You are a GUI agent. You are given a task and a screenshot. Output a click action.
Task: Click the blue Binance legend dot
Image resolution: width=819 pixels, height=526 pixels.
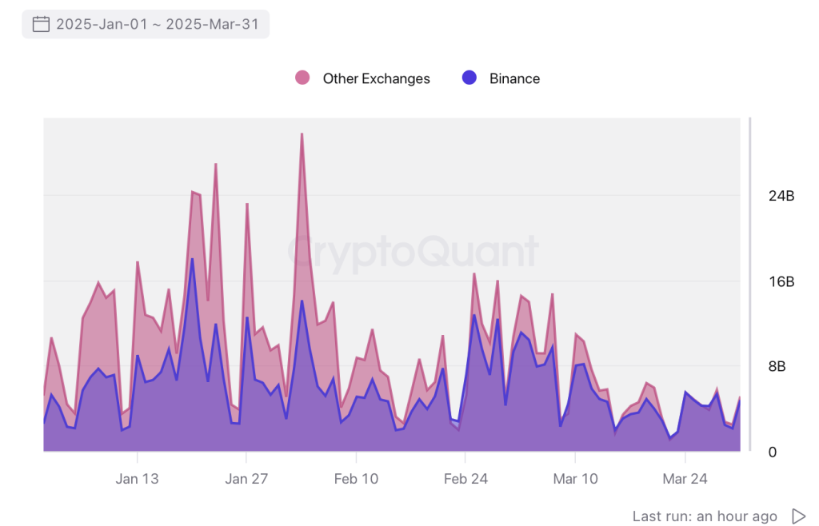469,78
